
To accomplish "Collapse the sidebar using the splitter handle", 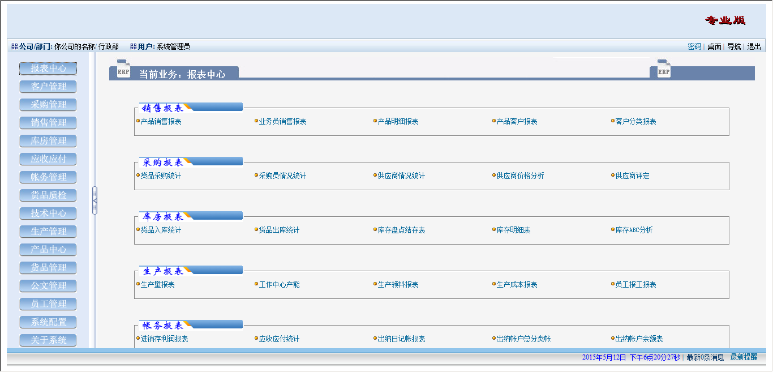I will point(95,200).
